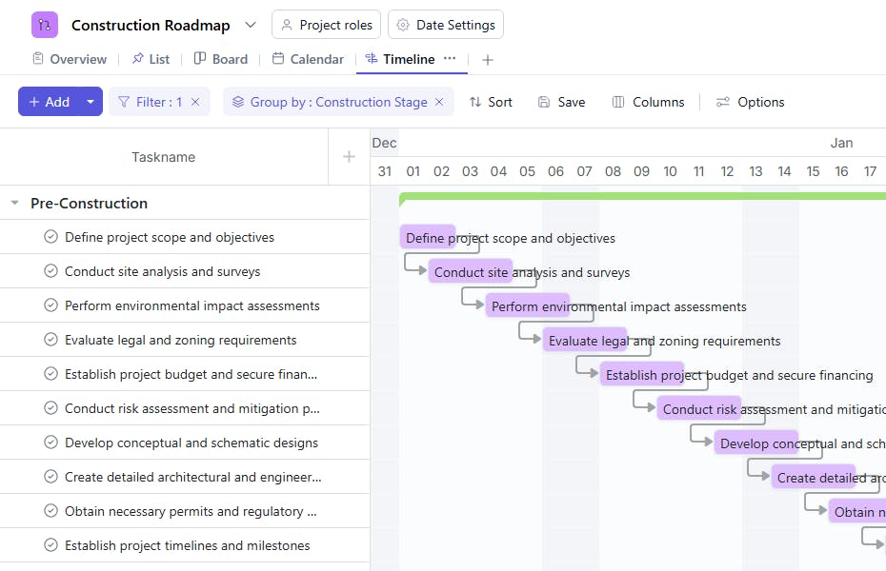886x571 pixels.
Task: Click the Save button
Action: [x=561, y=102]
